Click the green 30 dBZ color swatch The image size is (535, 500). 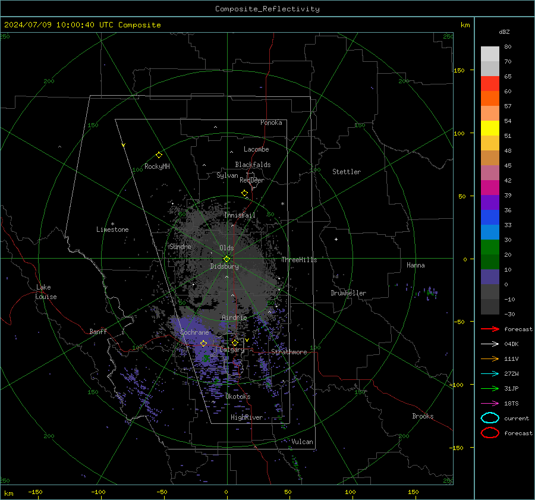tap(490, 247)
